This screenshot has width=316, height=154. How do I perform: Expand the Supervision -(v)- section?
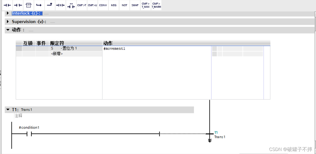[x=7, y=22]
